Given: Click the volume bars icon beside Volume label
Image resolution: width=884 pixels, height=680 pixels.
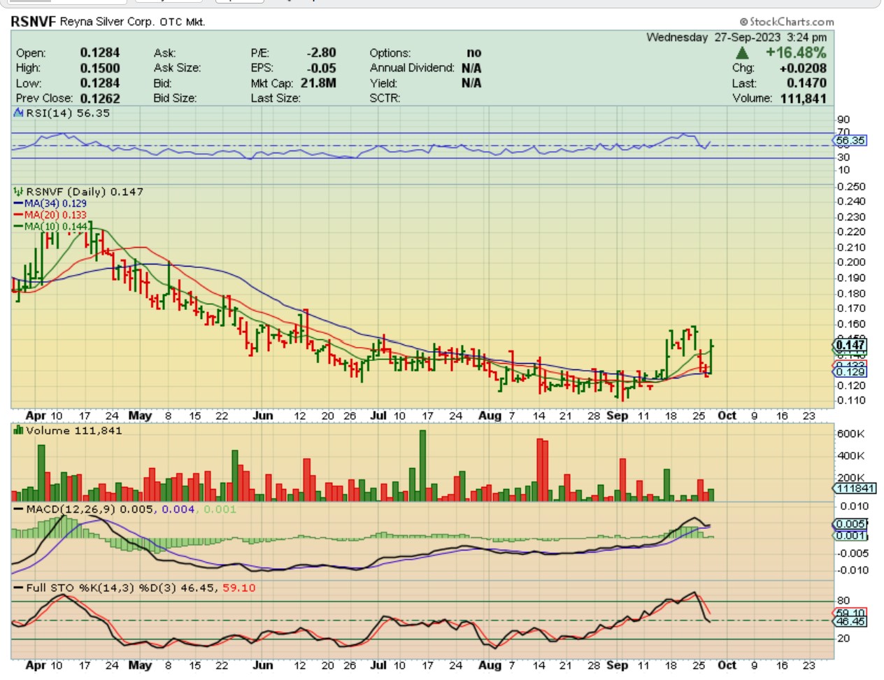Looking at the screenshot, I should [18, 430].
